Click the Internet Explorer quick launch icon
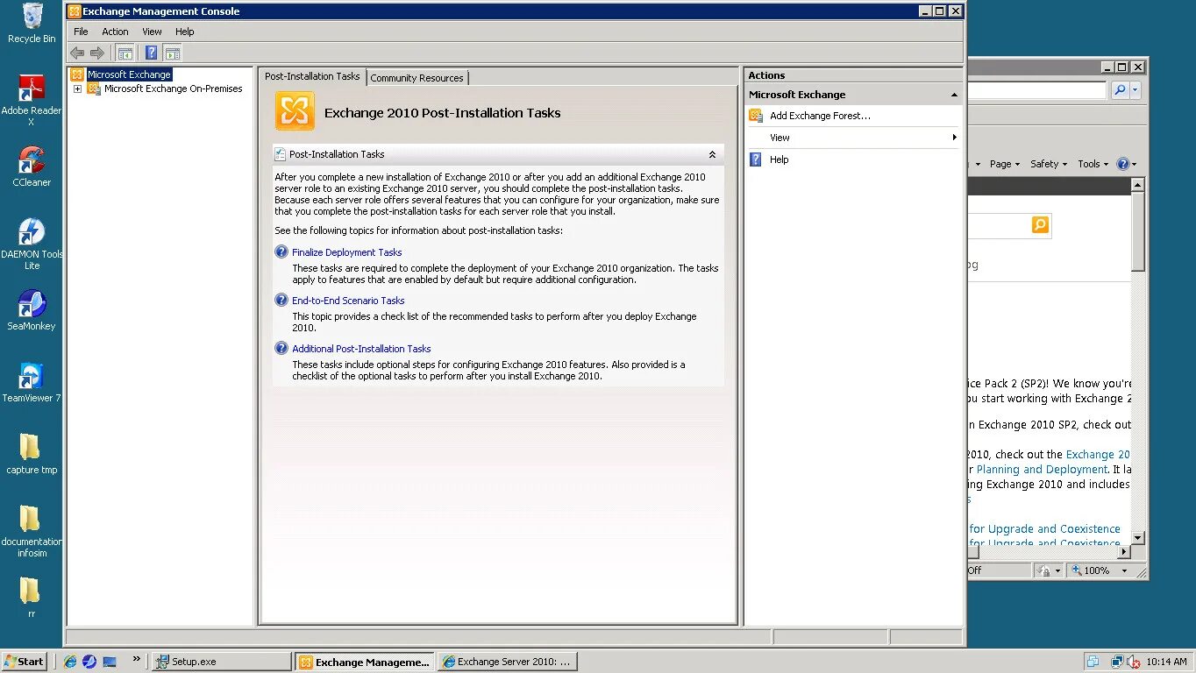1196x673 pixels. (70, 662)
